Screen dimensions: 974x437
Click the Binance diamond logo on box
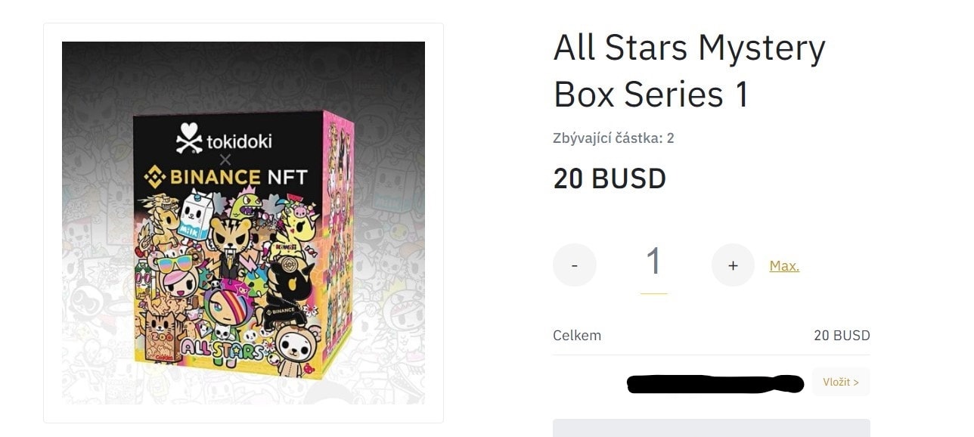click(x=155, y=178)
